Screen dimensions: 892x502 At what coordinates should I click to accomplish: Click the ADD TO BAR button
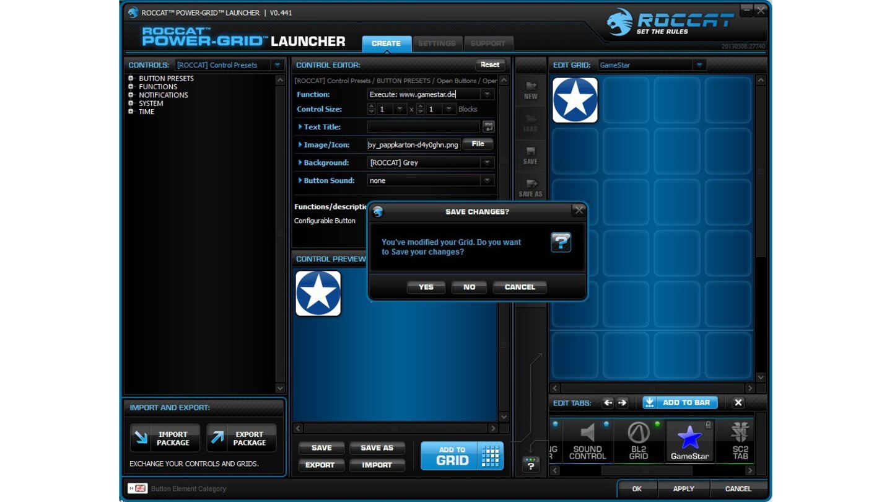680,403
